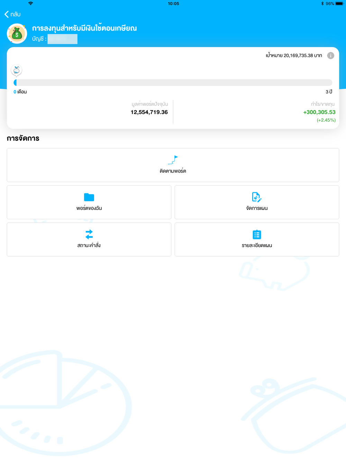This screenshot has height=462, width=346.
Task: Click the plan title การลงทุนสำหรับมีเงินใช้ตอนเกษียณ
Action: tap(84, 28)
